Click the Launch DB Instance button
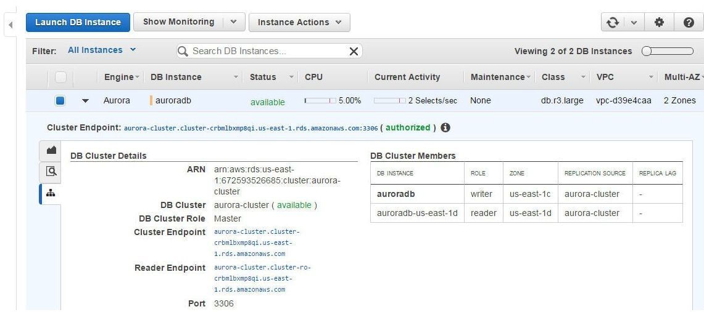This screenshot has width=704, height=312. pyautogui.click(x=78, y=22)
